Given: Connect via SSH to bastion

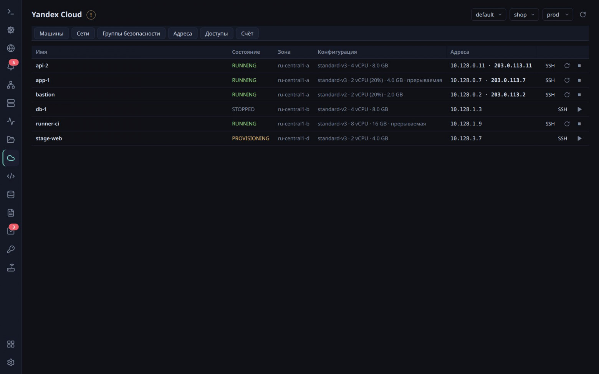Looking at the screenshot, I should 550,95.
